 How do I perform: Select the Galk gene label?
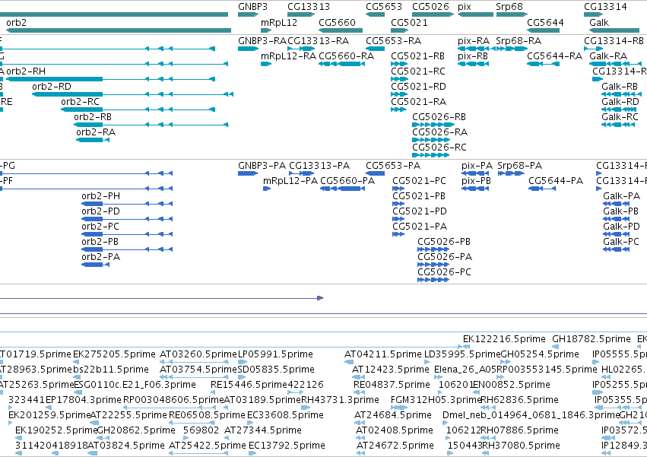tap(599, 22)
